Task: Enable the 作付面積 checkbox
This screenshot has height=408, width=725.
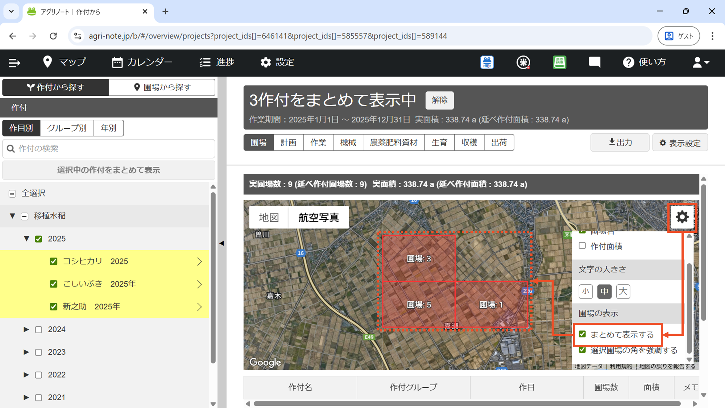Action: point(582,246)
